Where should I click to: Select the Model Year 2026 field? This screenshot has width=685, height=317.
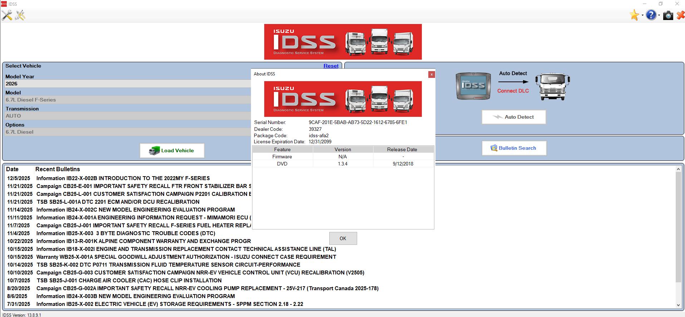pos(128,84)
